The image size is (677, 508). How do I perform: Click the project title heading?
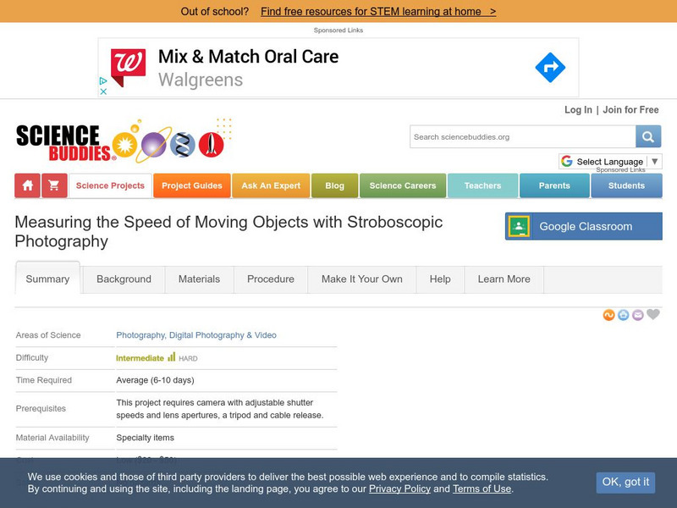pyautogui.click(x=228, y=231)
